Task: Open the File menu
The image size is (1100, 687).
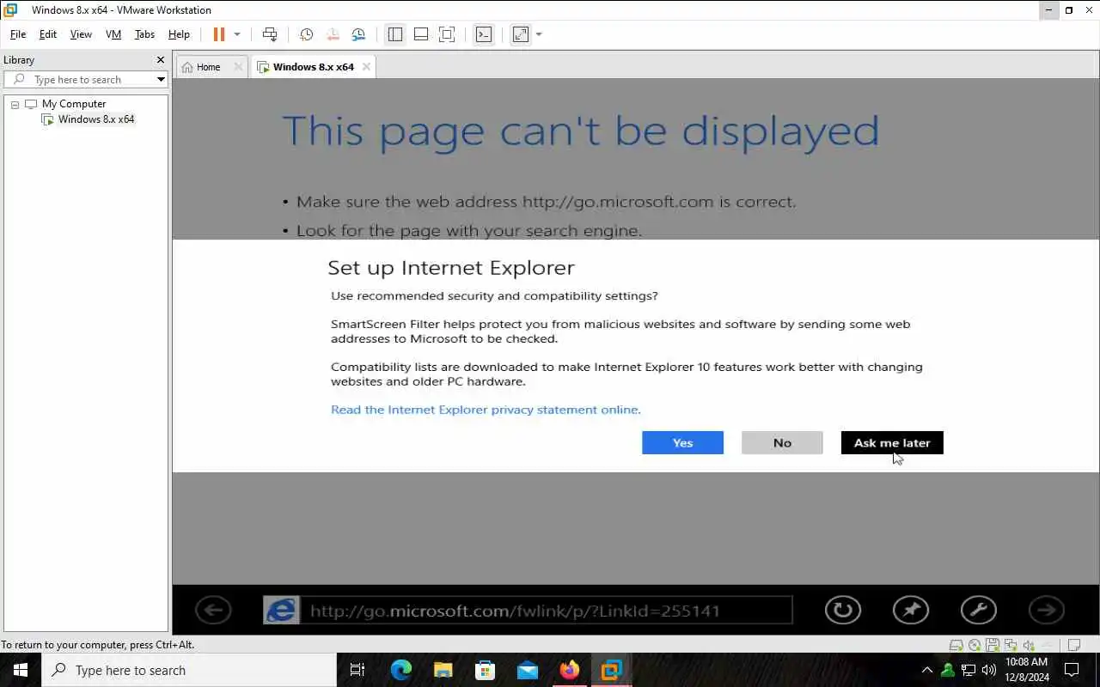Action: [18, 34]
